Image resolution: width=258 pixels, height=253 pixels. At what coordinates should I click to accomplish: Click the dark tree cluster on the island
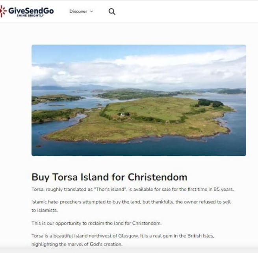point(210,103)
